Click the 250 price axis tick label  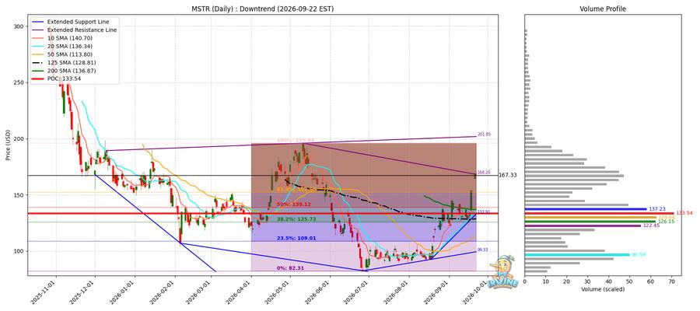(19, 82)
